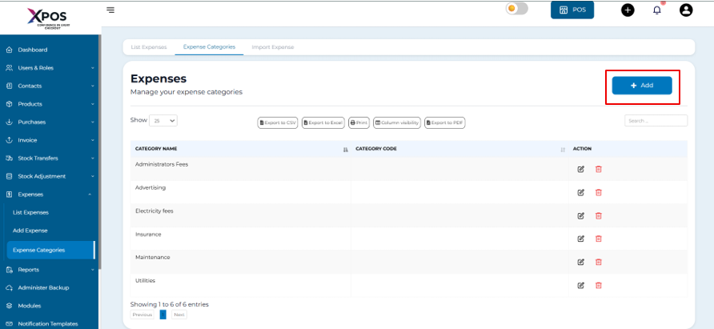The image size is (714, 329).
Task: Expand the Products sidebar menu
Action: click(x=49, y=104)
